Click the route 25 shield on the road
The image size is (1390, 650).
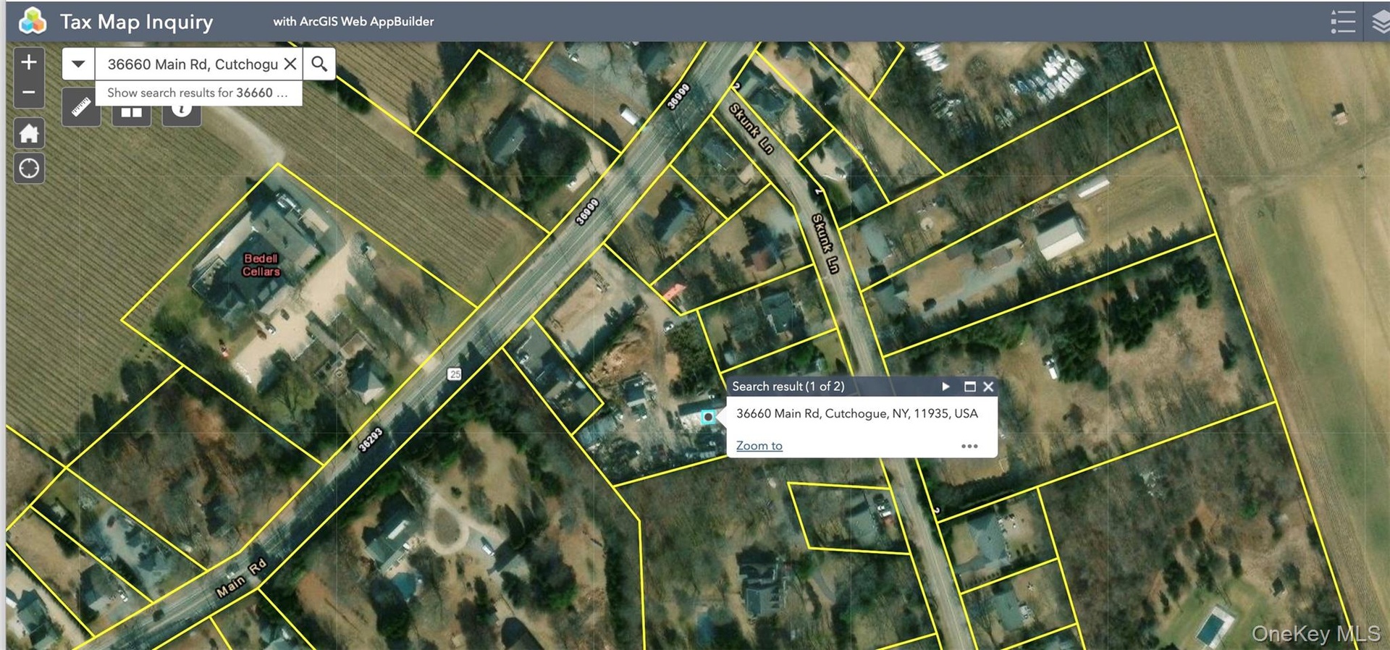(x=455, y=374)
